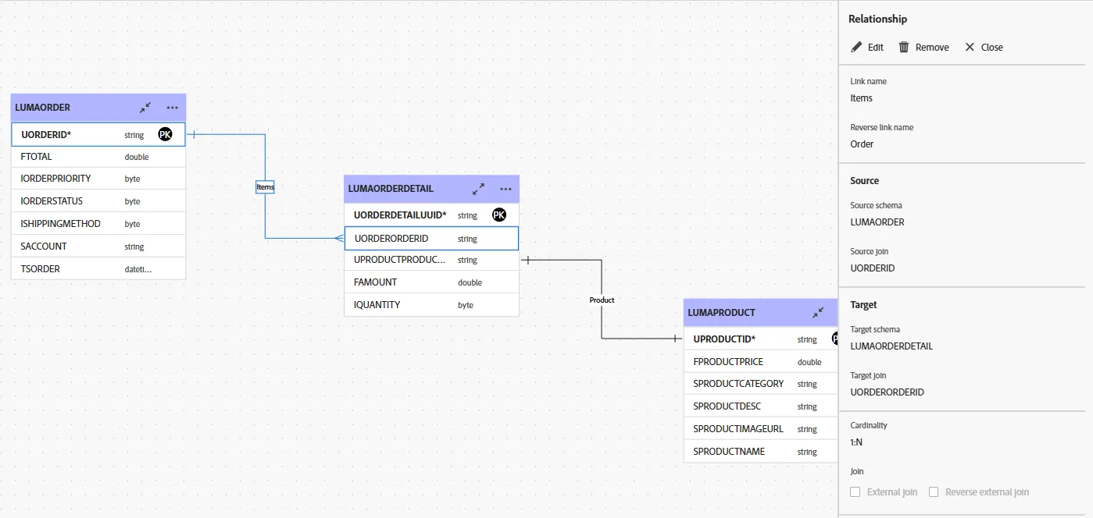Collapse the LUMAPRODUCT schema card
The width and height of the screenshot is (1093, 518).
point(818,313)
